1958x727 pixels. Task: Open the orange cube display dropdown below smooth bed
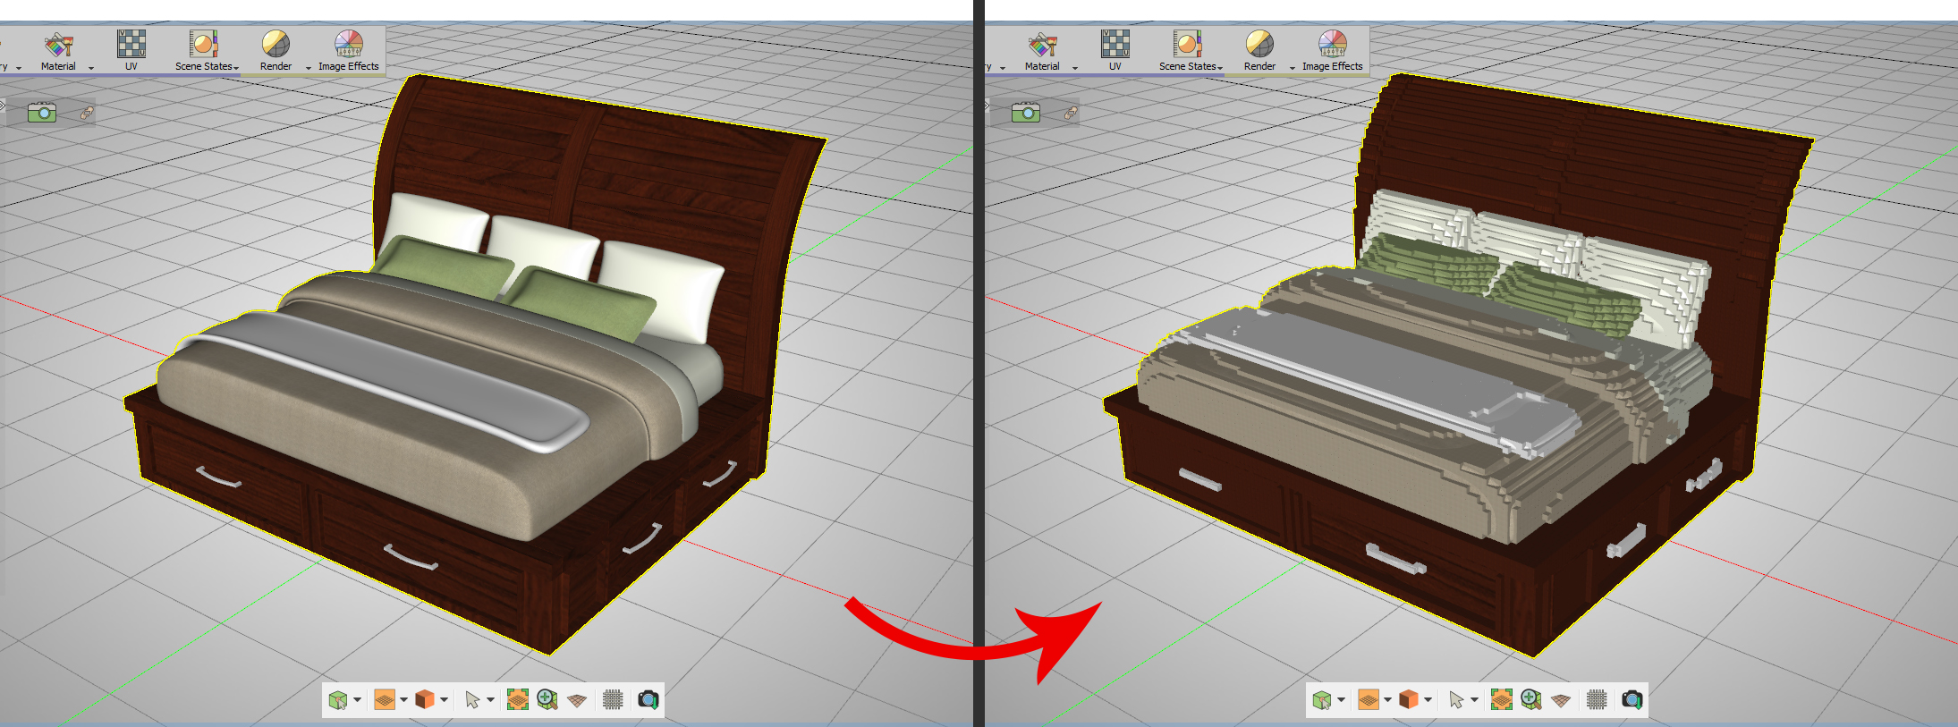[445, 699]
